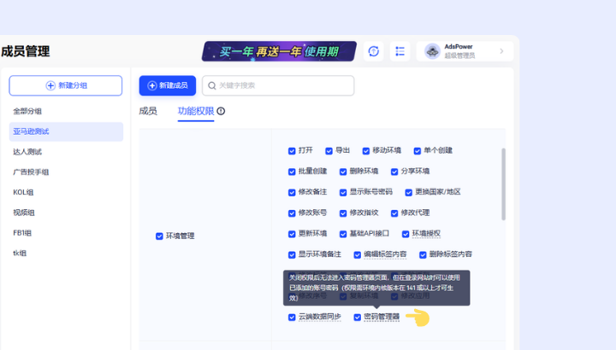Screen dimensions: 616x350
Task: Toggle the 批量创建 checkbox
Action: (292, 172)
